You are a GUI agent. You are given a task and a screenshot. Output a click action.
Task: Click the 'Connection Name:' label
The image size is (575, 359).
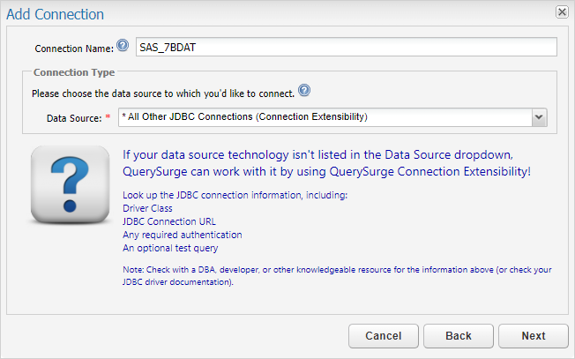(x=74, y=49)
